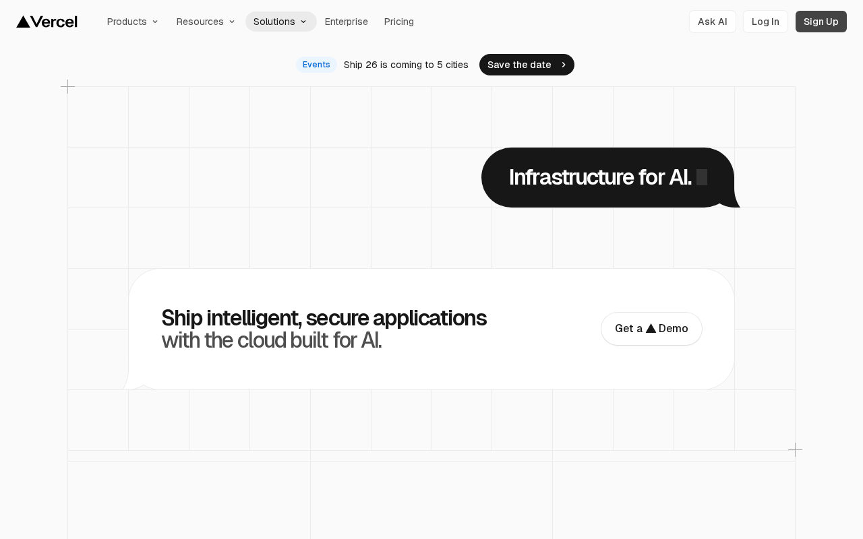Open the Pricing page
Image resolution: width=863 pixels, height=539 pixels.
399,22
